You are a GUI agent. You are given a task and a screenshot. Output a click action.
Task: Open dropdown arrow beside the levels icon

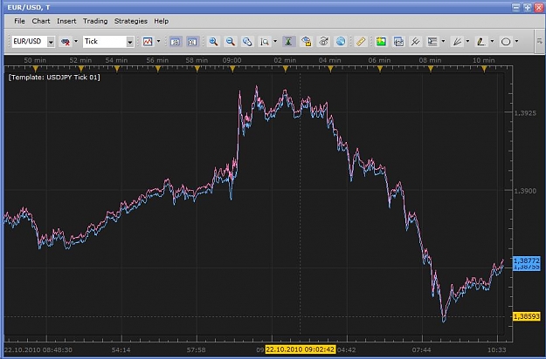(443, 41)
